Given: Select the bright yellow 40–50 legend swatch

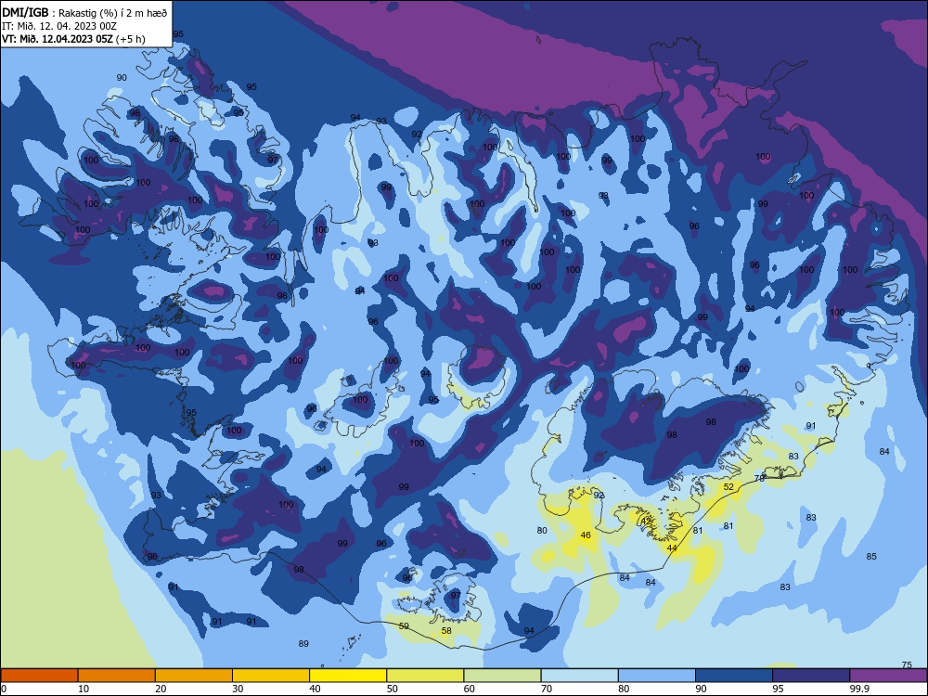Looking at the screenshot, I should [x=348, y=676].
